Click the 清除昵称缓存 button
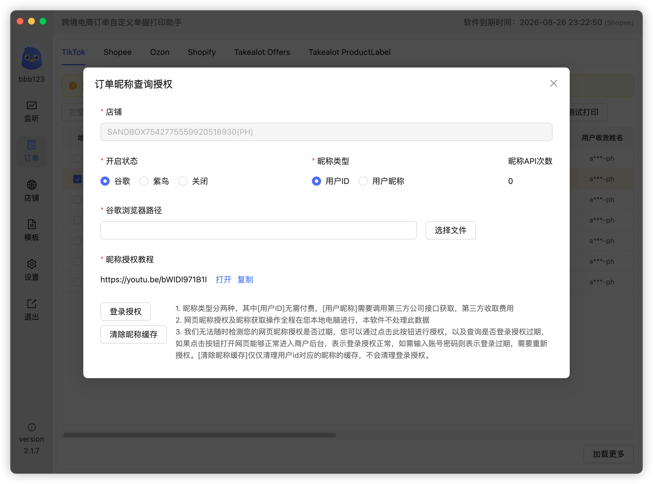The image size is (653, 484). 134,334
